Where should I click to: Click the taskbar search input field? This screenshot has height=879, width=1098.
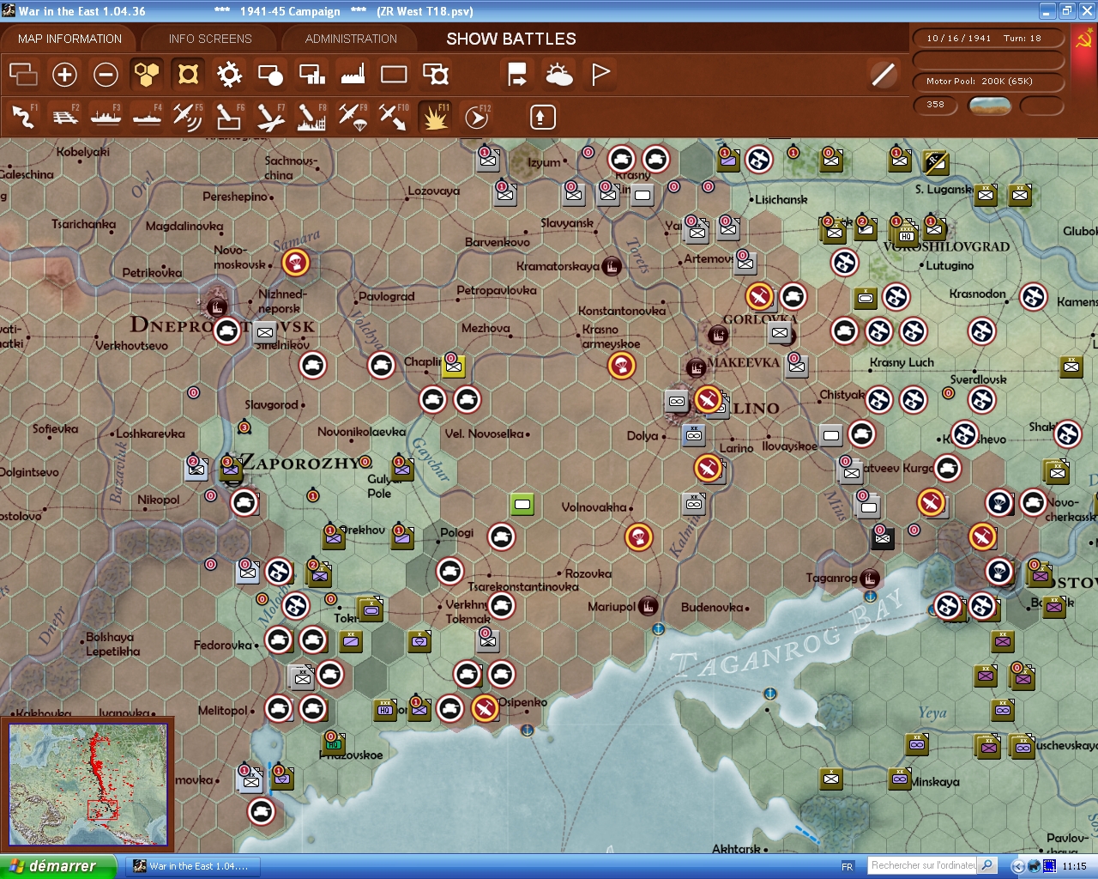[x=923, y=865]
